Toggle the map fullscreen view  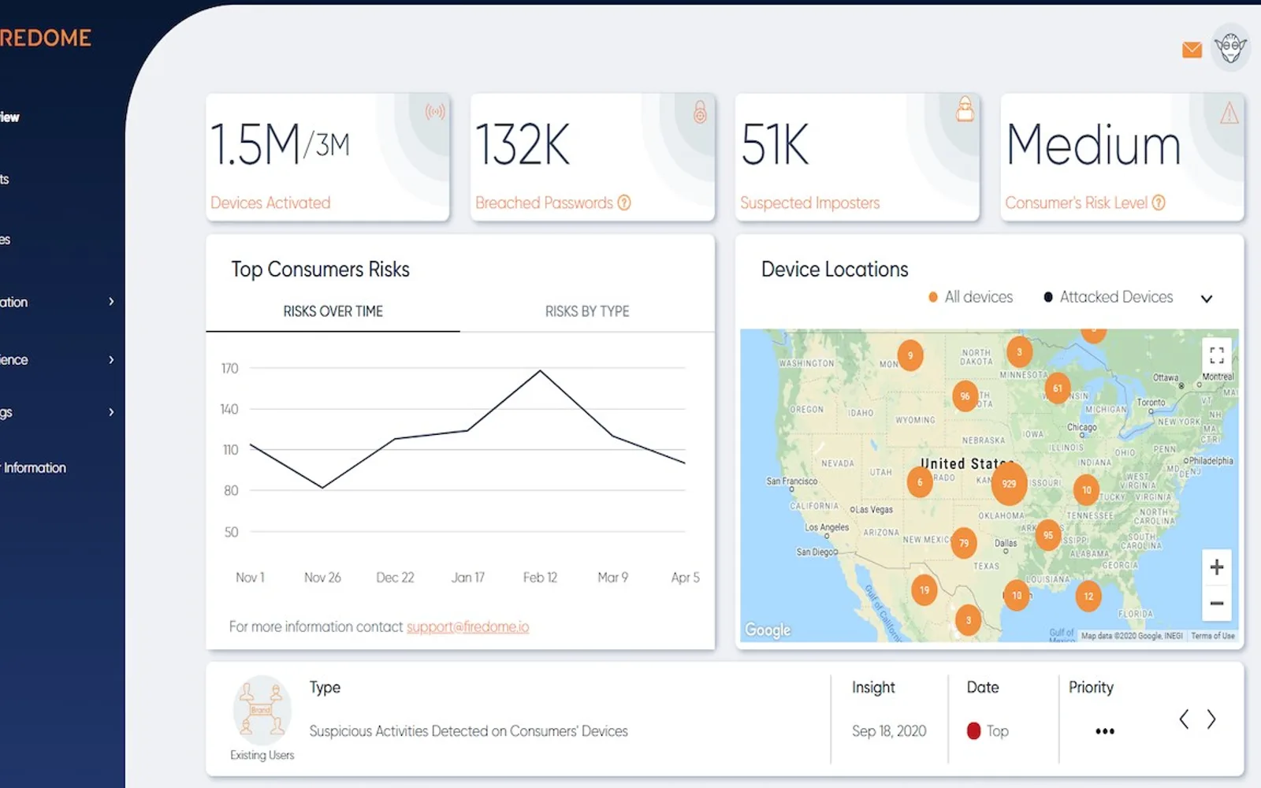tap(1217, 355)
